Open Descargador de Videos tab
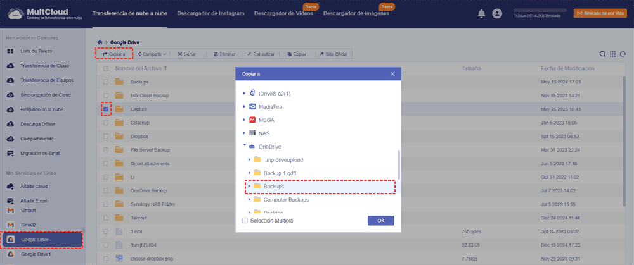 click(x=283, y=14)
